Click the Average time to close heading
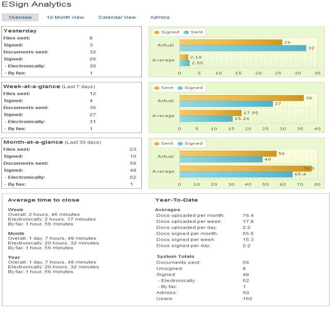 pyautogui.click(x=44, y=200)
